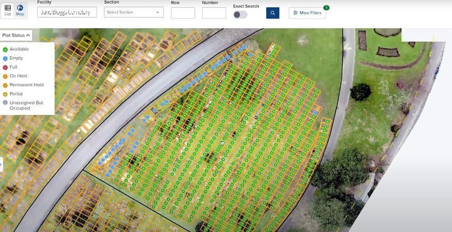This screenshot has height=232, width=452.
Task: Click the filter count badge
Action: (x=326, y=8)
